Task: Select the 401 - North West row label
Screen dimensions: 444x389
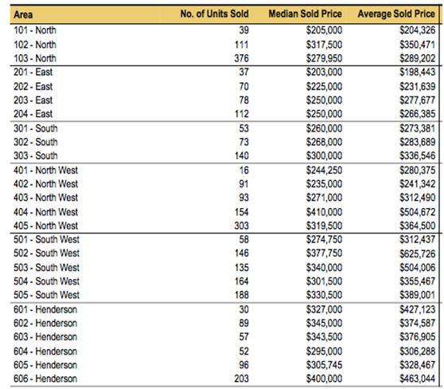Action: pyautogui.click(x=45, y=171)
